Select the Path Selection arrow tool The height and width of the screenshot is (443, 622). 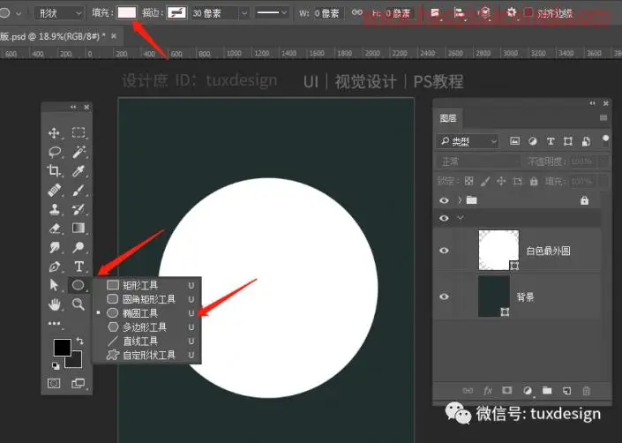[x=54, y=285]
